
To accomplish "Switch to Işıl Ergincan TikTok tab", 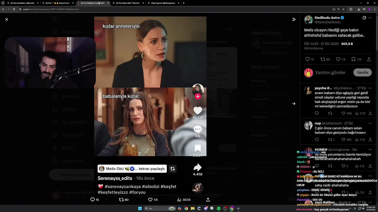I will pyautogui.click(x=163, y=3).
